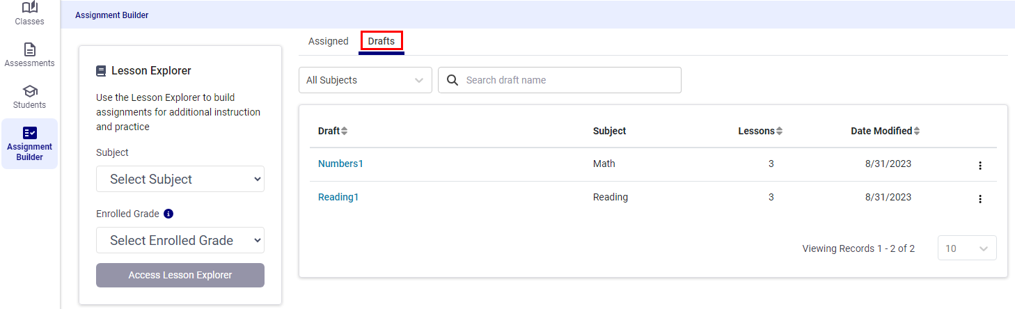This screenshot has width=1015, height=309.
Task: Open Assignment Builder in the sidebar
Action: pyautogui.click(x=30, y=143)
